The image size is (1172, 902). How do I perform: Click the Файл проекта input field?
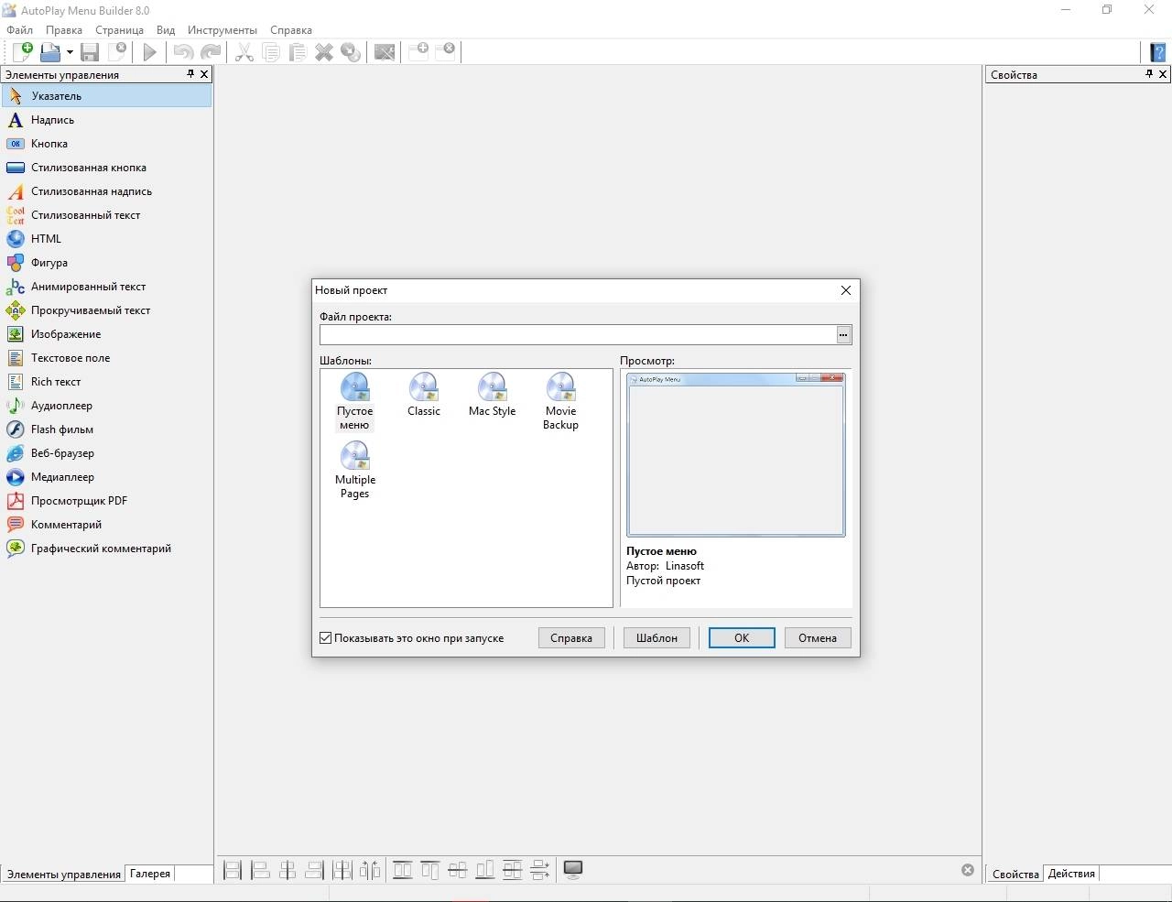578,335
